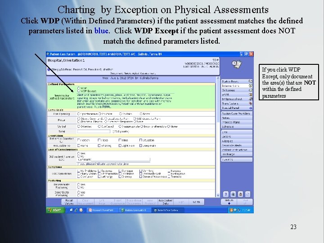Check the Place orientation checkbox

pos(99,140)
